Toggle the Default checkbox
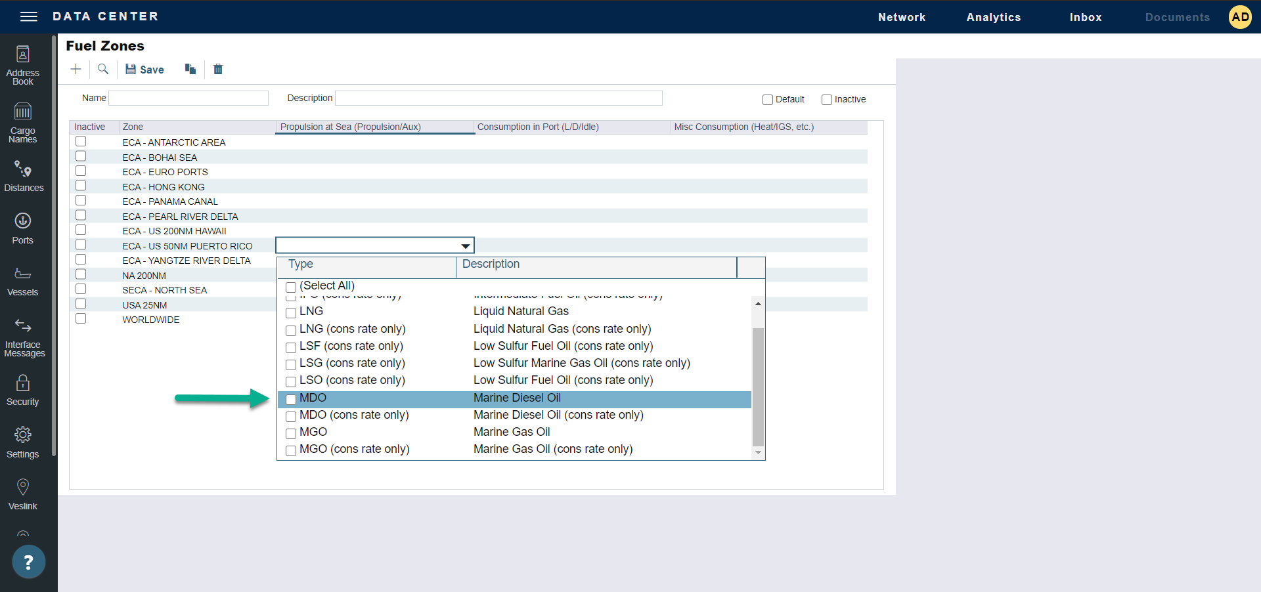The height and width of the screenshot is (592, 1261). click(767, 100)
